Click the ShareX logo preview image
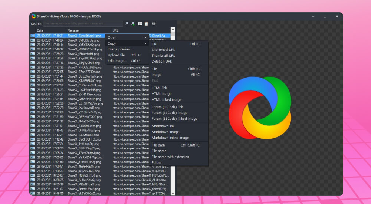The height and width of the screenshot is (204, 371). coord(260,108)
